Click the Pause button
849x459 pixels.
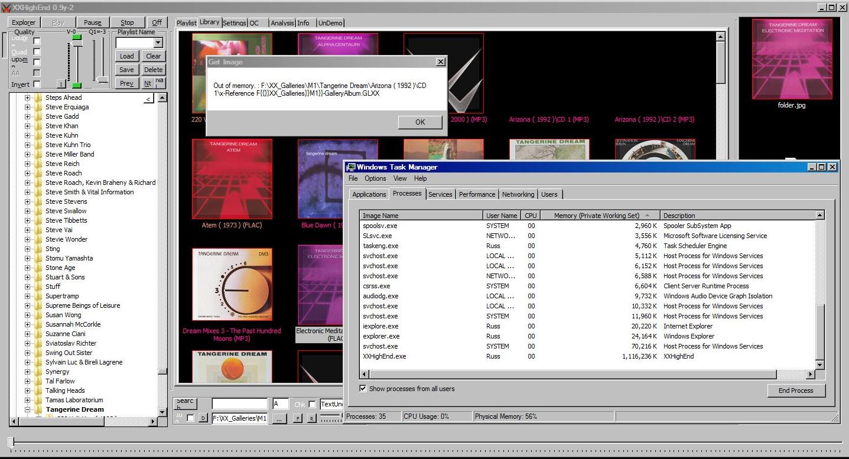pyautogui.click(x=92, y=22)
